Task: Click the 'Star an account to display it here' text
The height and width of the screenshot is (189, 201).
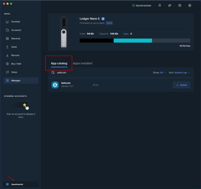Action: 21,115
